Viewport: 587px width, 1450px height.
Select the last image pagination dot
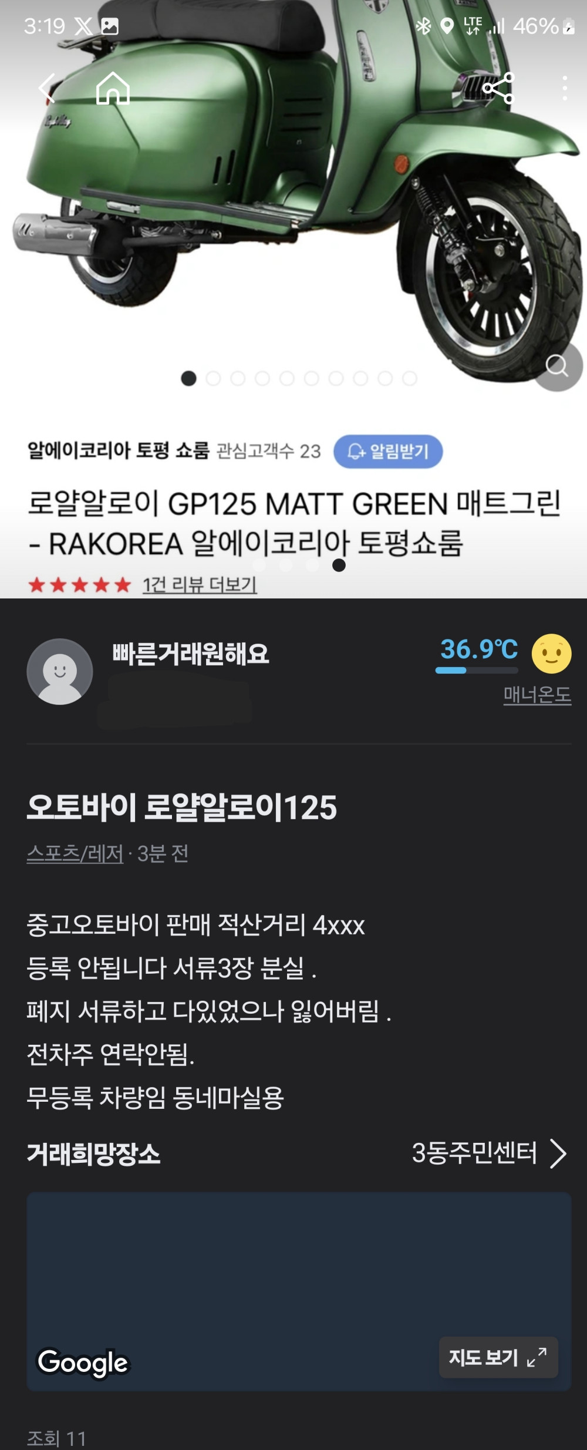410,379
